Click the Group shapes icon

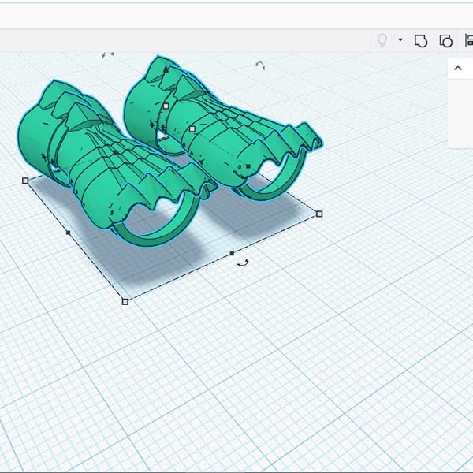tap(421, 40)
